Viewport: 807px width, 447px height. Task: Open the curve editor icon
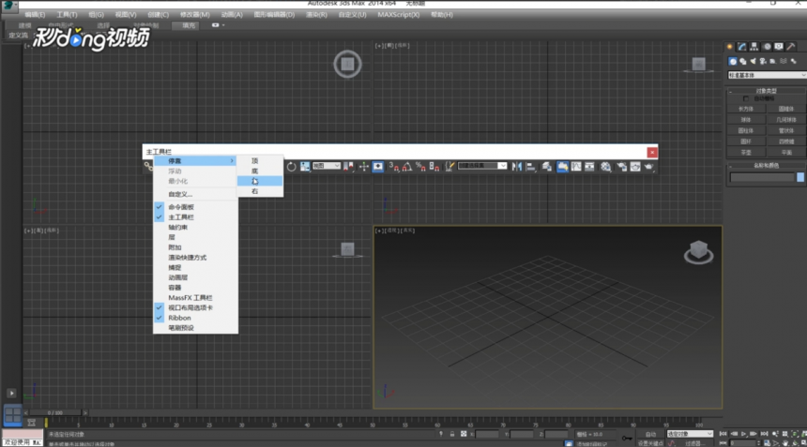(576, 167)
